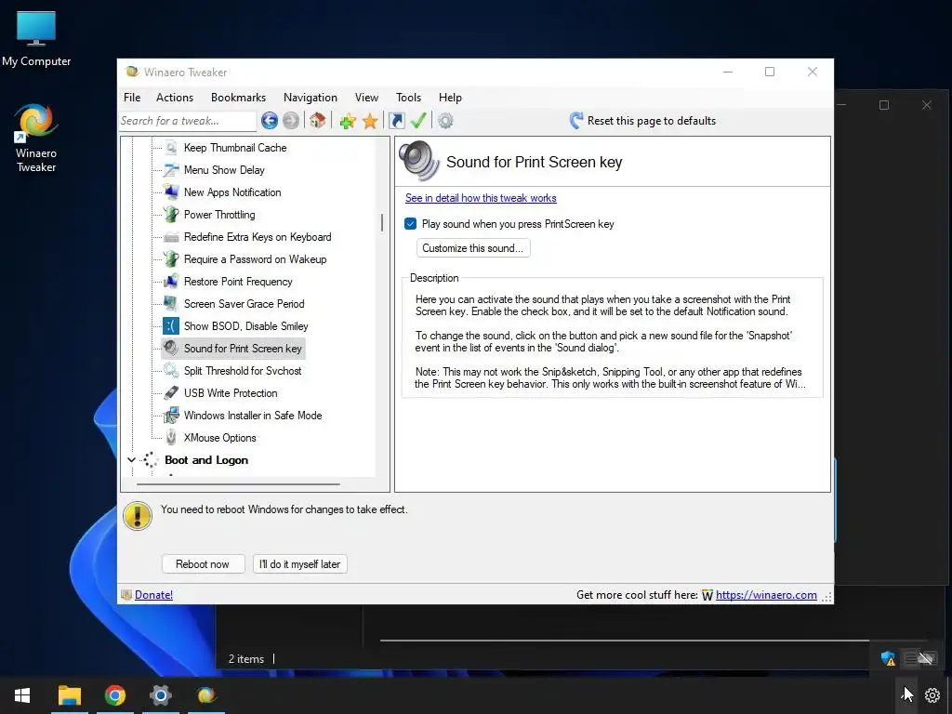
Task: Click the Split Threshold for Svchost icon
Action: [x=171, y=371]
